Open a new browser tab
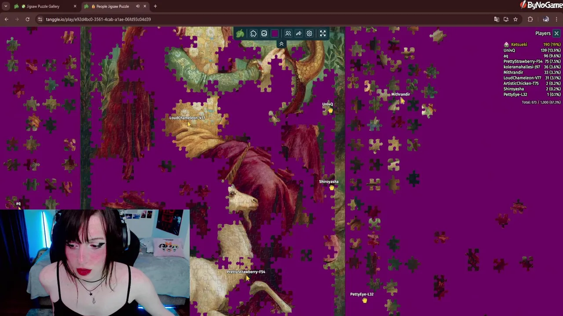Viewport: 563px width, 316px height. pyautogui.click(x=155, y=6)
